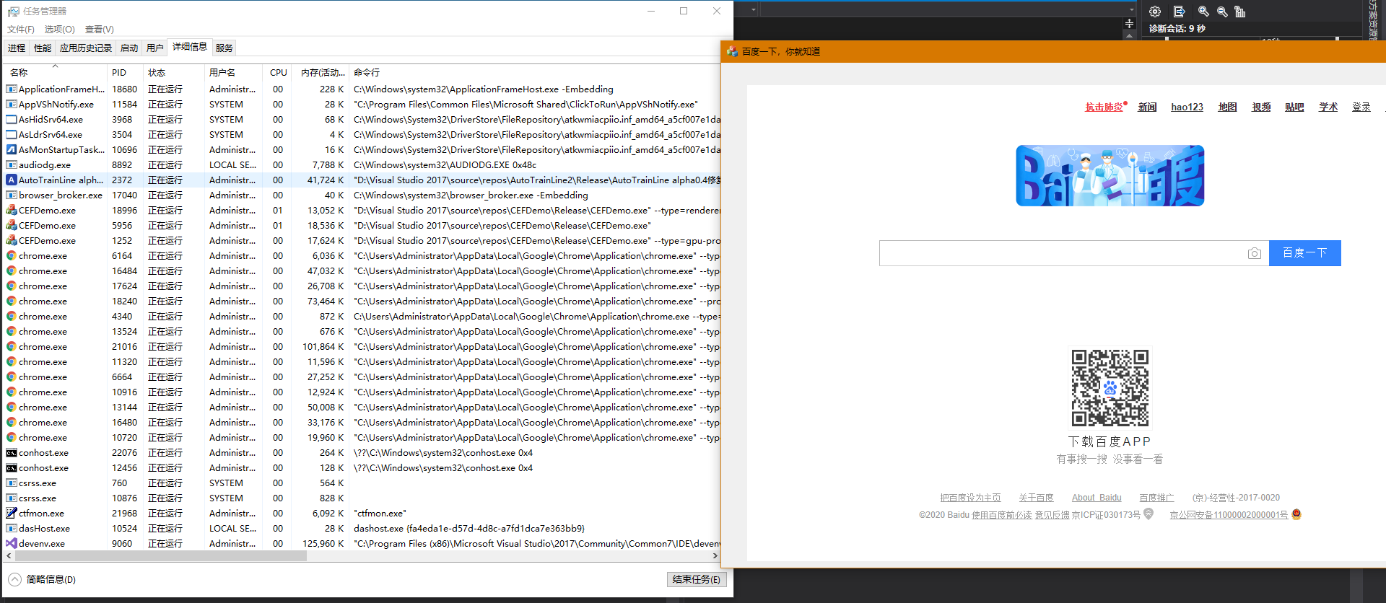This screenshot has height=603, width=1386.
Task: Click the shield icon after 京ICP证030173号
Action: pyautogui.click(x=1149, y=514)
